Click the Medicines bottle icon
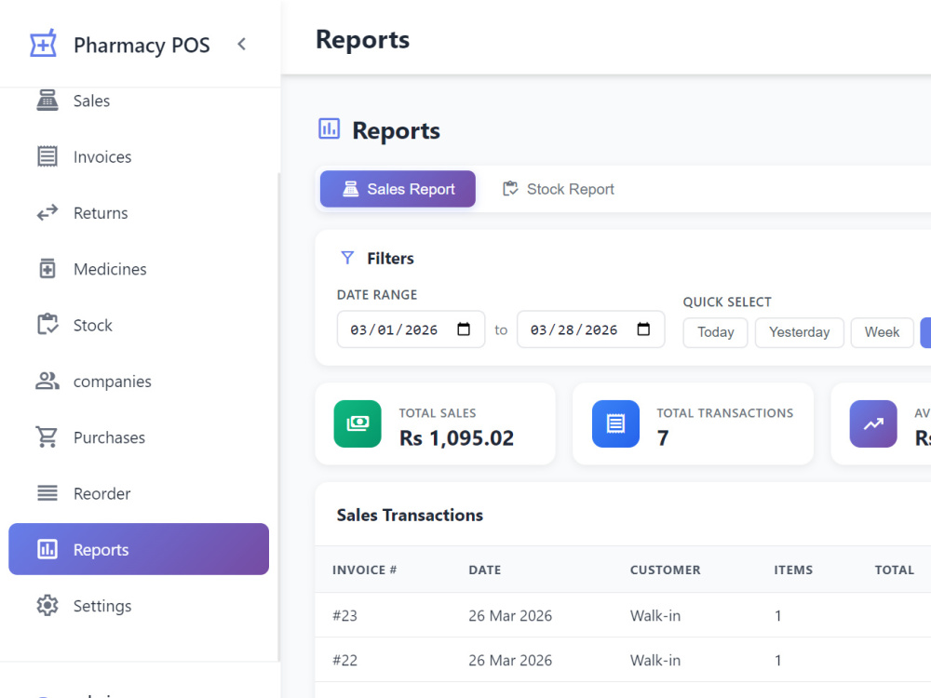 pos(47,269)
